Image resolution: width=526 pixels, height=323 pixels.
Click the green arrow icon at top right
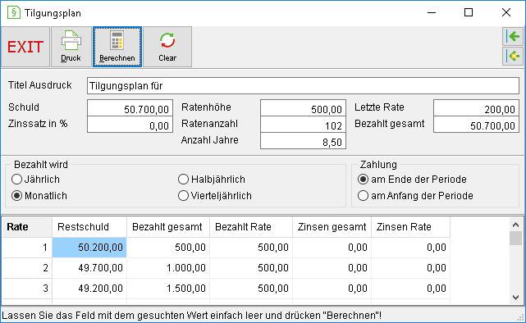coord(513,37)
